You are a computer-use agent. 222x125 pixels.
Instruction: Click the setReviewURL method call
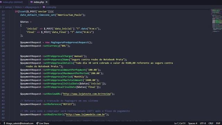point(52,94)
